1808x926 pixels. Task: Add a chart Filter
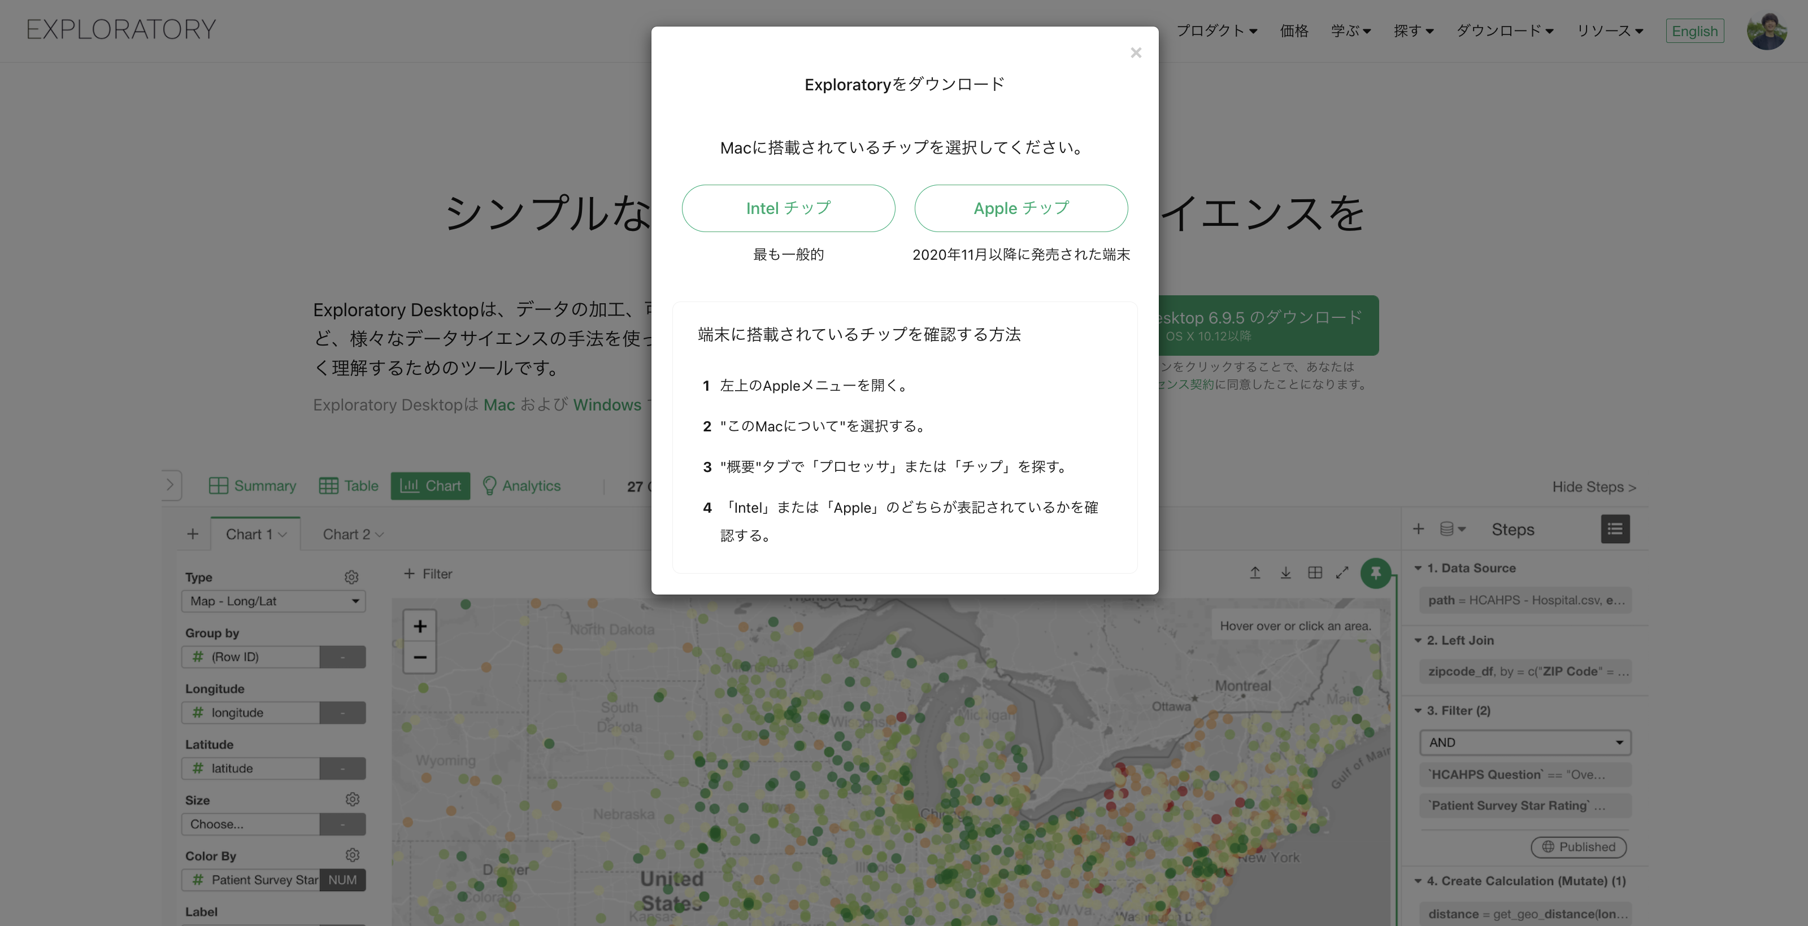(428, 574)
